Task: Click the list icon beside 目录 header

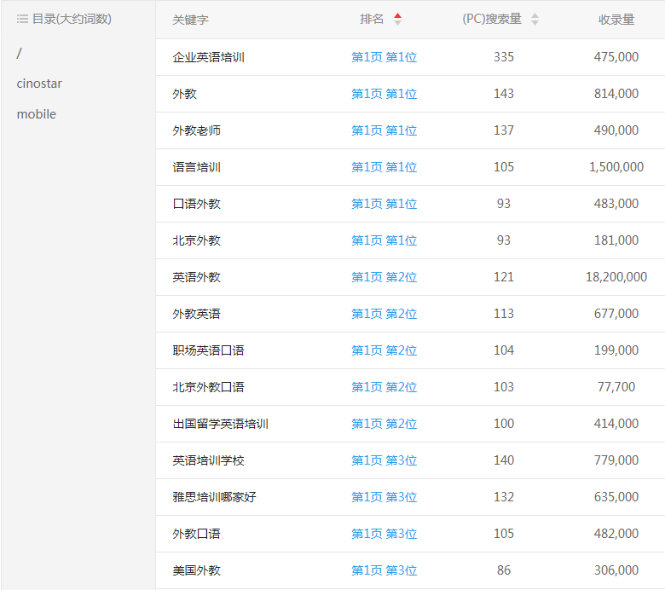Action: click(22, 19)
